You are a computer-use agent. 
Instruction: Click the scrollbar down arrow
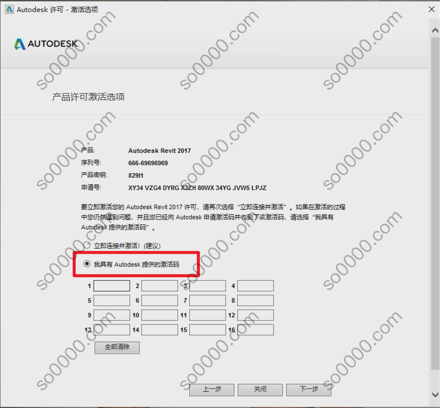pyautogui.click(x=434, y=394)
